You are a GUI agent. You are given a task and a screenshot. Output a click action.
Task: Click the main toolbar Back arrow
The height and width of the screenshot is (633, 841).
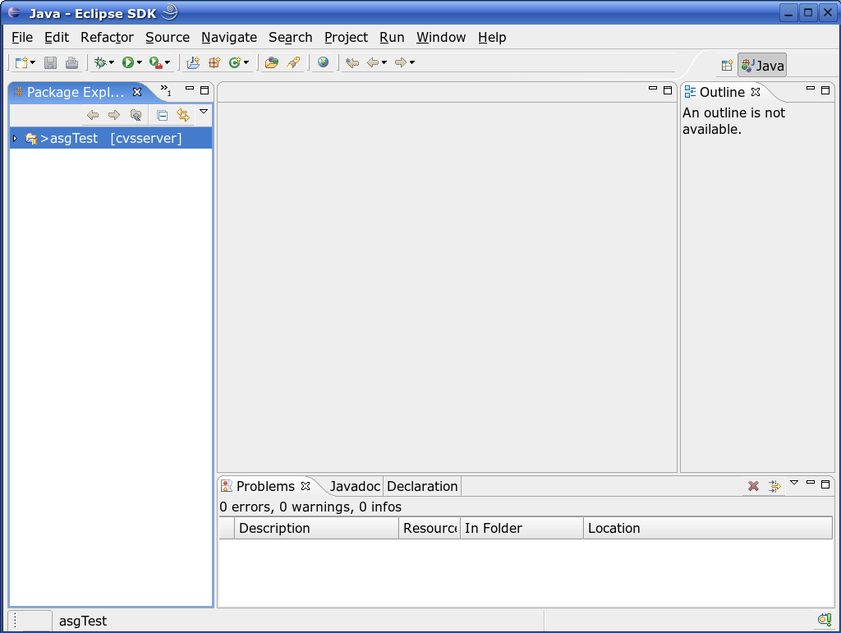point(374,62)
